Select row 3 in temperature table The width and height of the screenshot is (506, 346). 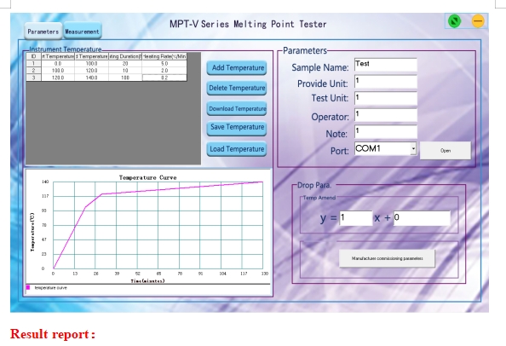(106, 78)
